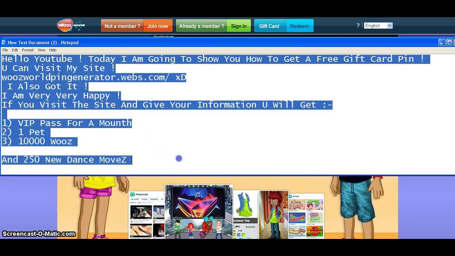Click the Woozworld logo

(71, 26)
